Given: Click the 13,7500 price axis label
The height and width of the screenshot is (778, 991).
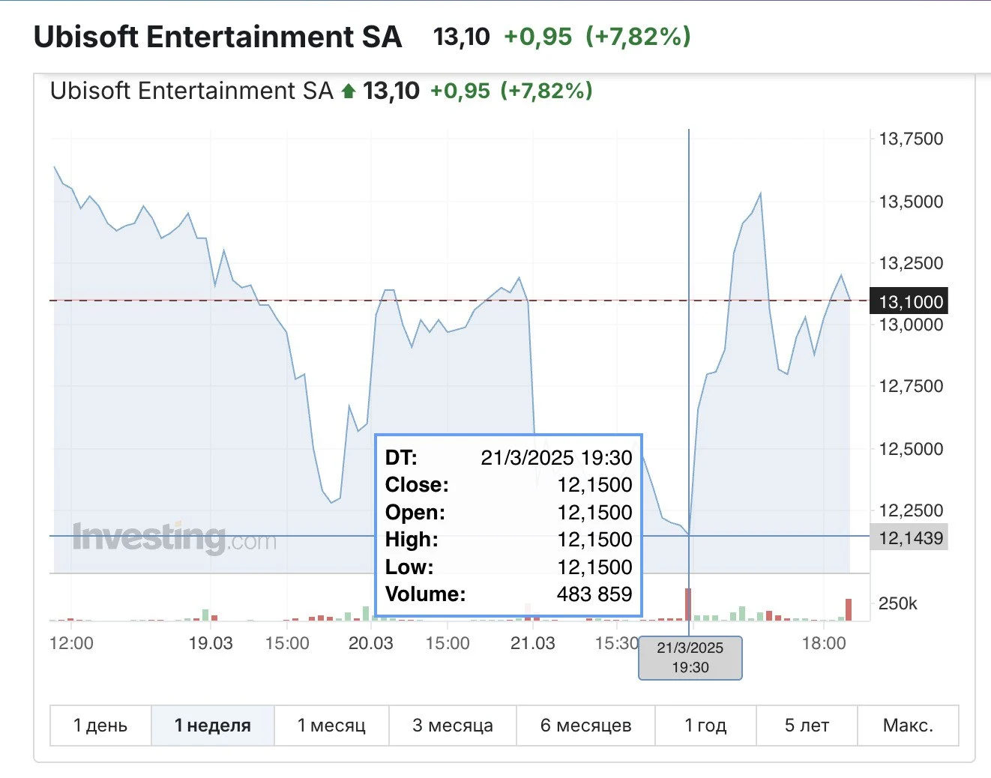Looking at the screenshot, I should pyautogui.click(x=911, y=139).
